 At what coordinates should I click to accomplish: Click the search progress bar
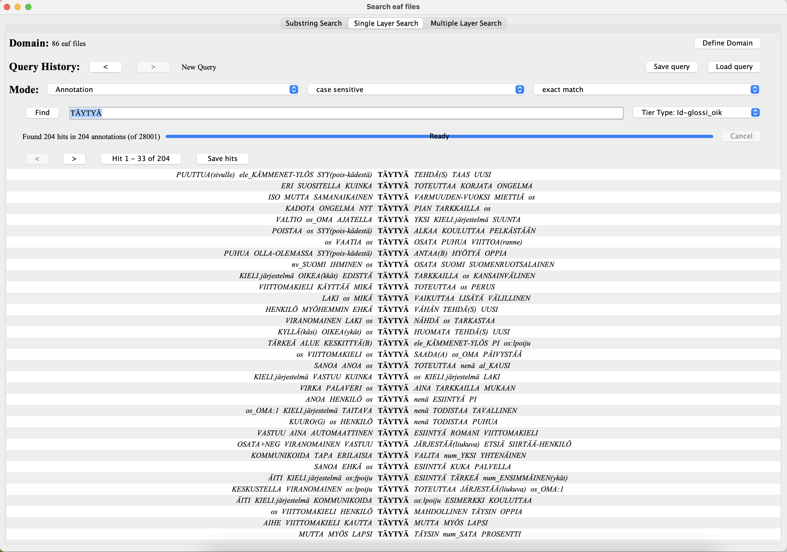click(439, 137)
